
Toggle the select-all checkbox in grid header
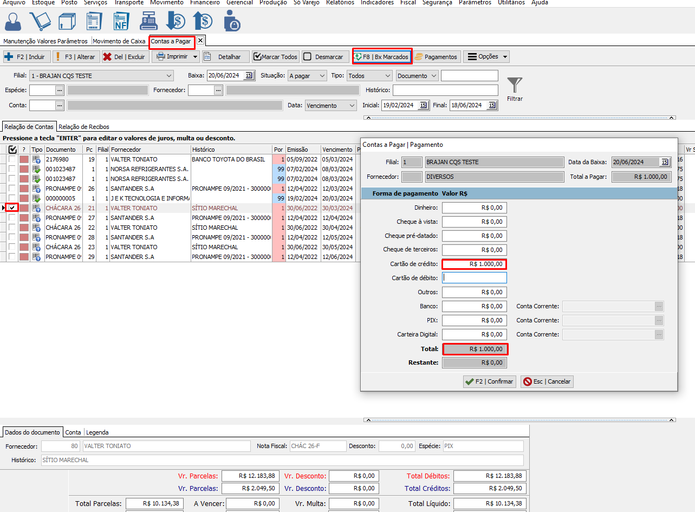tap(12, 150)
